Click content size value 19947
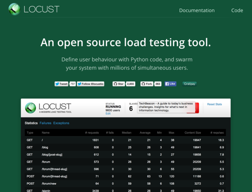This screenshot has height=192, width=252. click(x=197, y=140)
